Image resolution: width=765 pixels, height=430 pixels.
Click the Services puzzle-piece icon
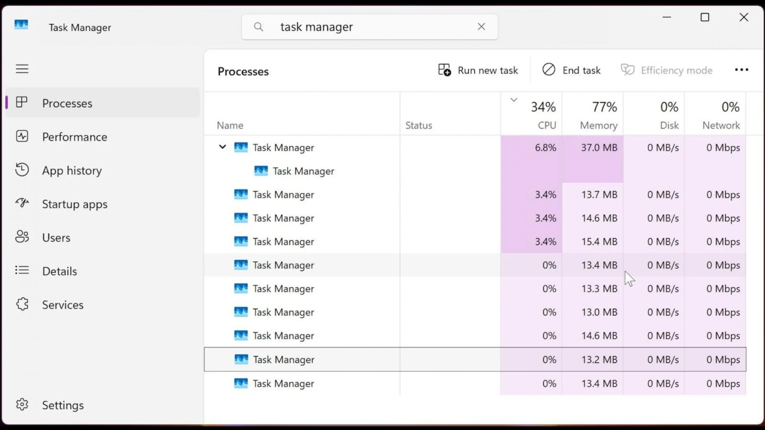tap(22, 304)
